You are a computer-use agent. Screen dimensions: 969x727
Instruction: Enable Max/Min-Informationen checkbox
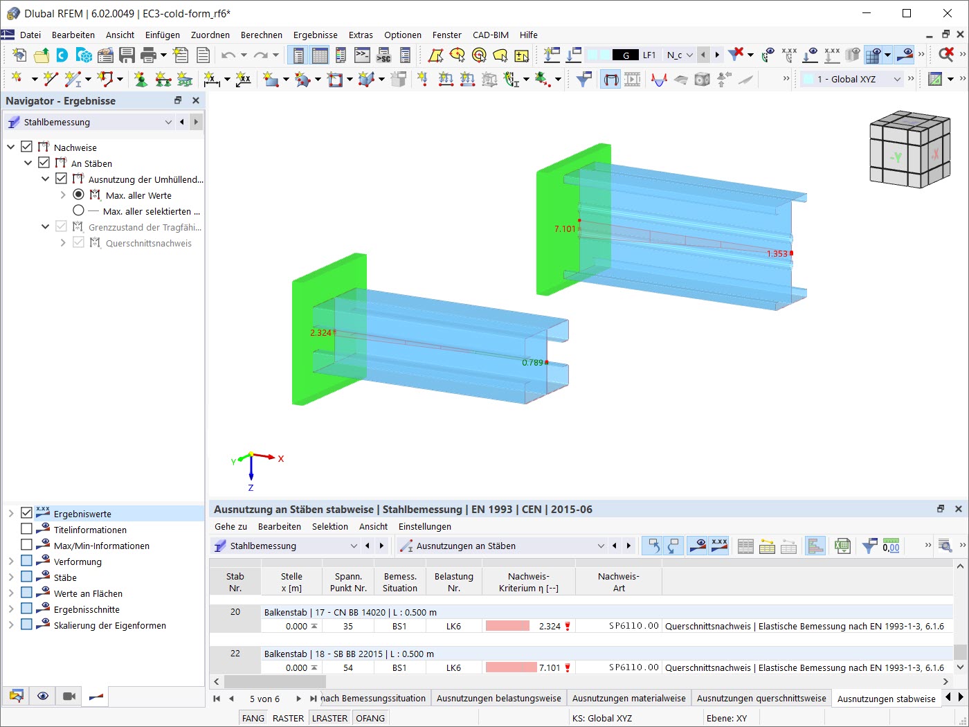coord(27,545)
